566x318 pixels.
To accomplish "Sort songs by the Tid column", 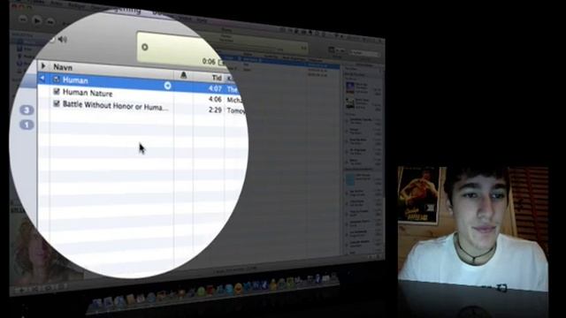I will [x=217, y=77].
